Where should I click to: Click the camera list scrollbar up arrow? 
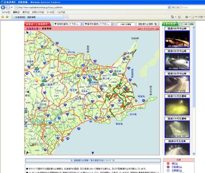click(x=194, y=28)
